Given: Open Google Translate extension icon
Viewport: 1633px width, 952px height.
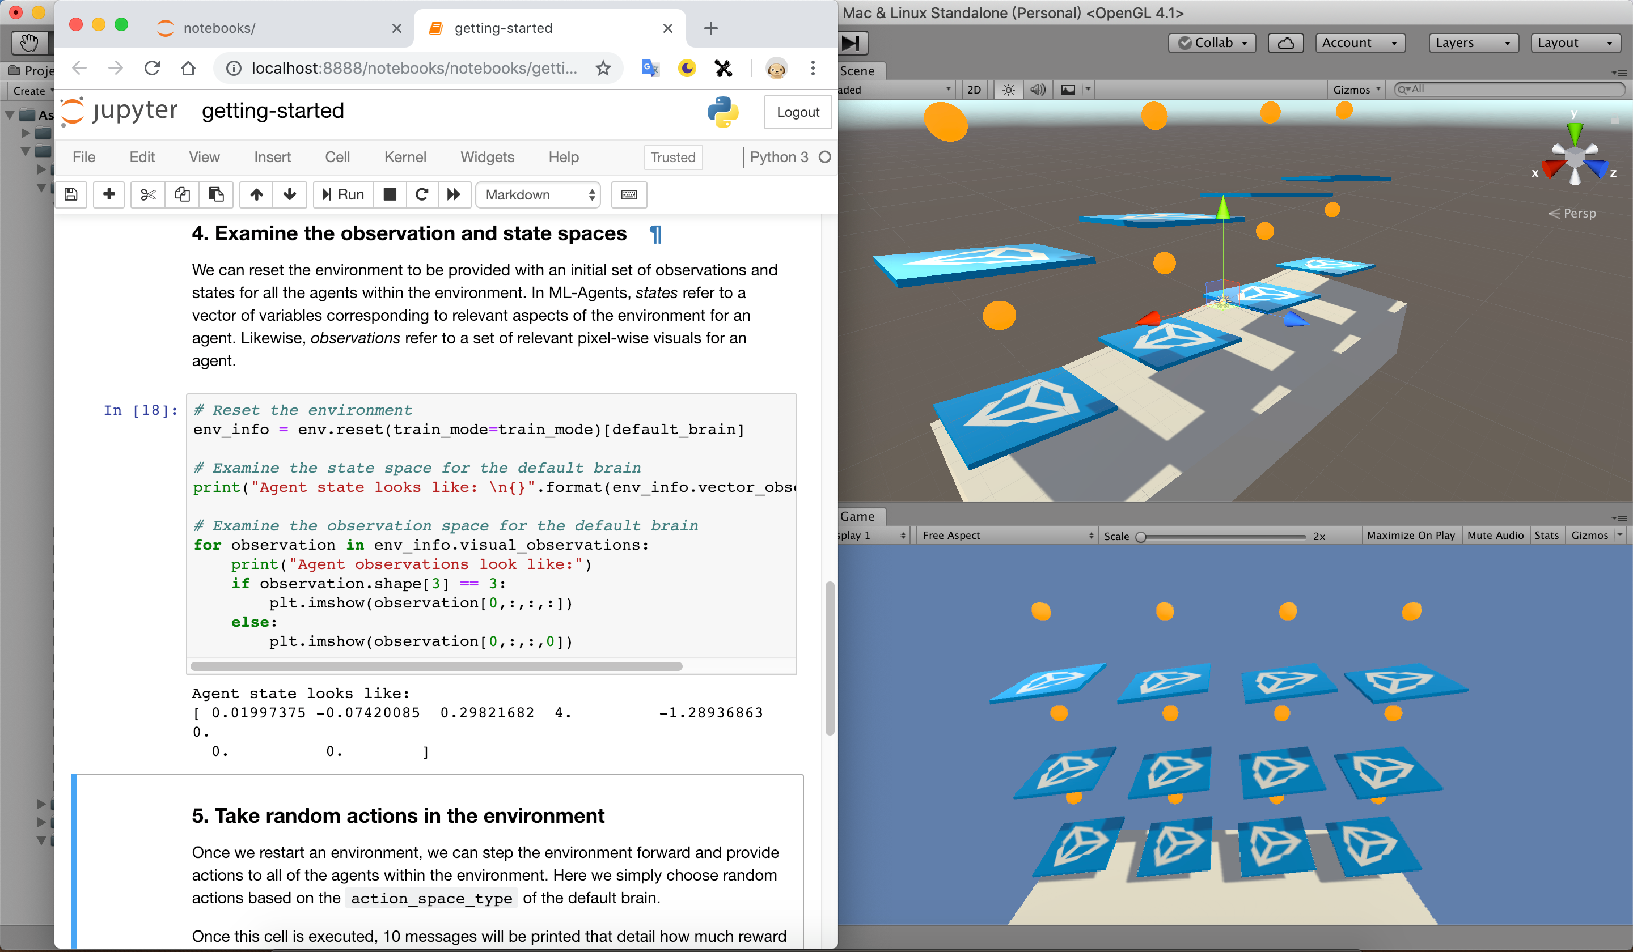Looking at the screenshot, I should (x=650, y=68).
